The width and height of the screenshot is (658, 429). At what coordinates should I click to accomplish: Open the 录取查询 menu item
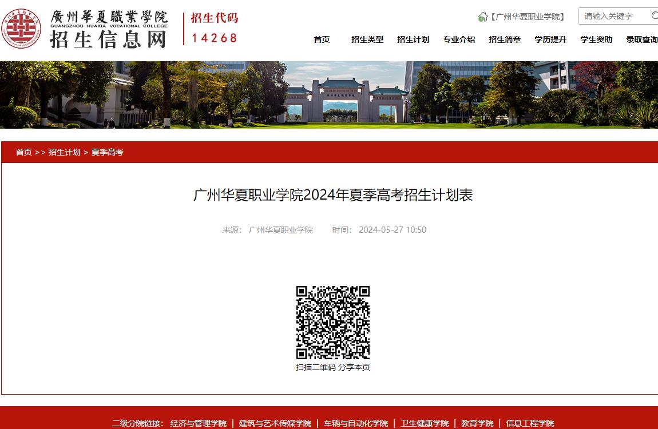point(641,39)
